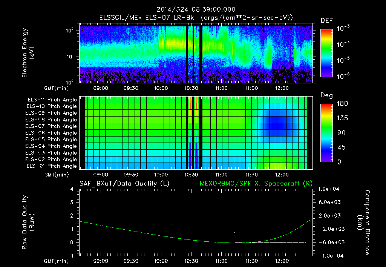Select the ELS-10 Pitch Angle row label
Image resolution: width=386 pixels, height=267 pixels.
coord(52,106)
